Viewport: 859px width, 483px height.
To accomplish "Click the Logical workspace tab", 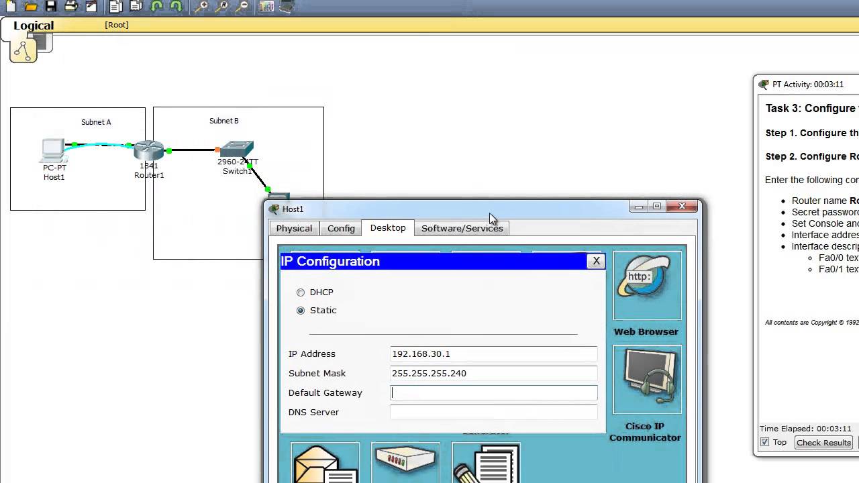I will coord(34,26).
